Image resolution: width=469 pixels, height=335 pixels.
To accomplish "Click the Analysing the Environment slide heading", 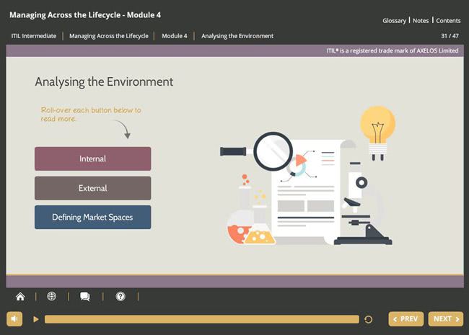I will (x=104, y=82).
